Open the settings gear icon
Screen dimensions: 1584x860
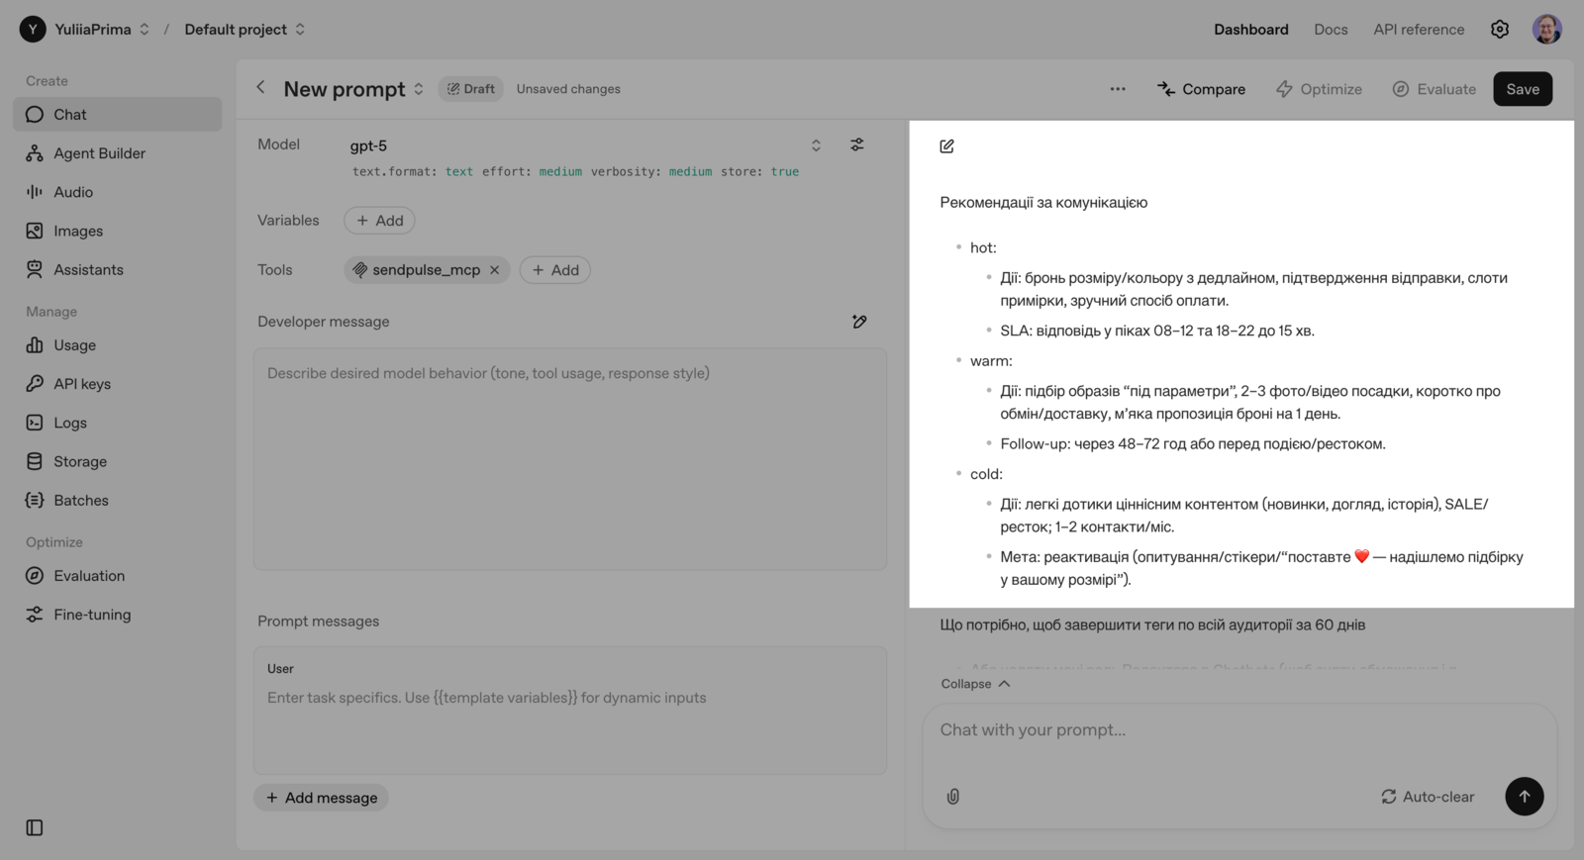(1500, 30)
